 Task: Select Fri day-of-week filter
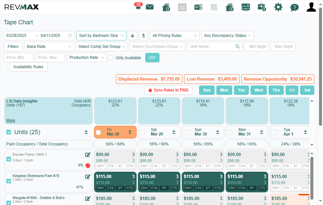[292, 90]
